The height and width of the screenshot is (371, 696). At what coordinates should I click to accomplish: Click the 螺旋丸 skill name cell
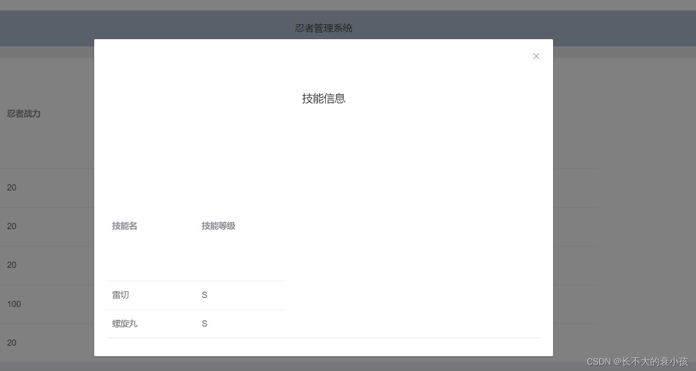coord(125,324)
